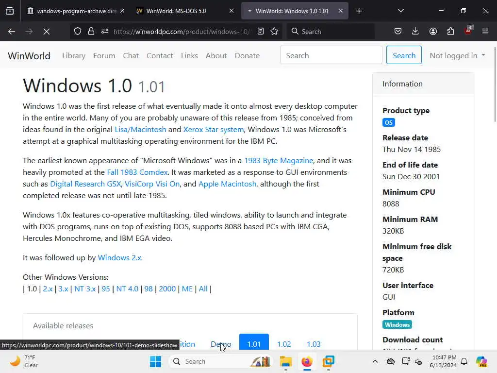Screen dimensions: 497x373
Task: Open Forum in WinWorld navbar
Action: [104, 55]
